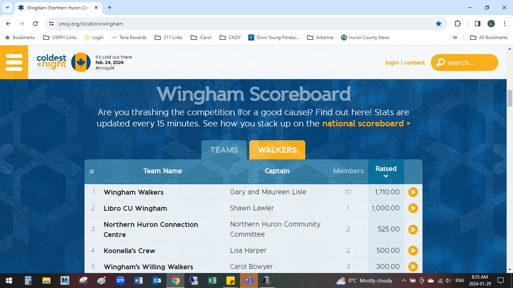The height and width of the screenshot is (288, 513).
Task: Open the Chrome side panel icon
Action: click(x=478, y=23)
